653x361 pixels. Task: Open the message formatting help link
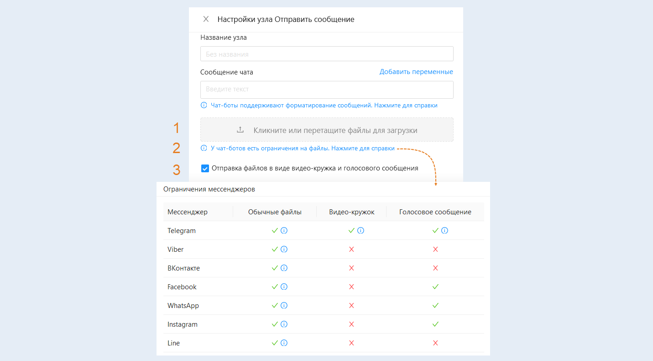(x=324, y=106)
